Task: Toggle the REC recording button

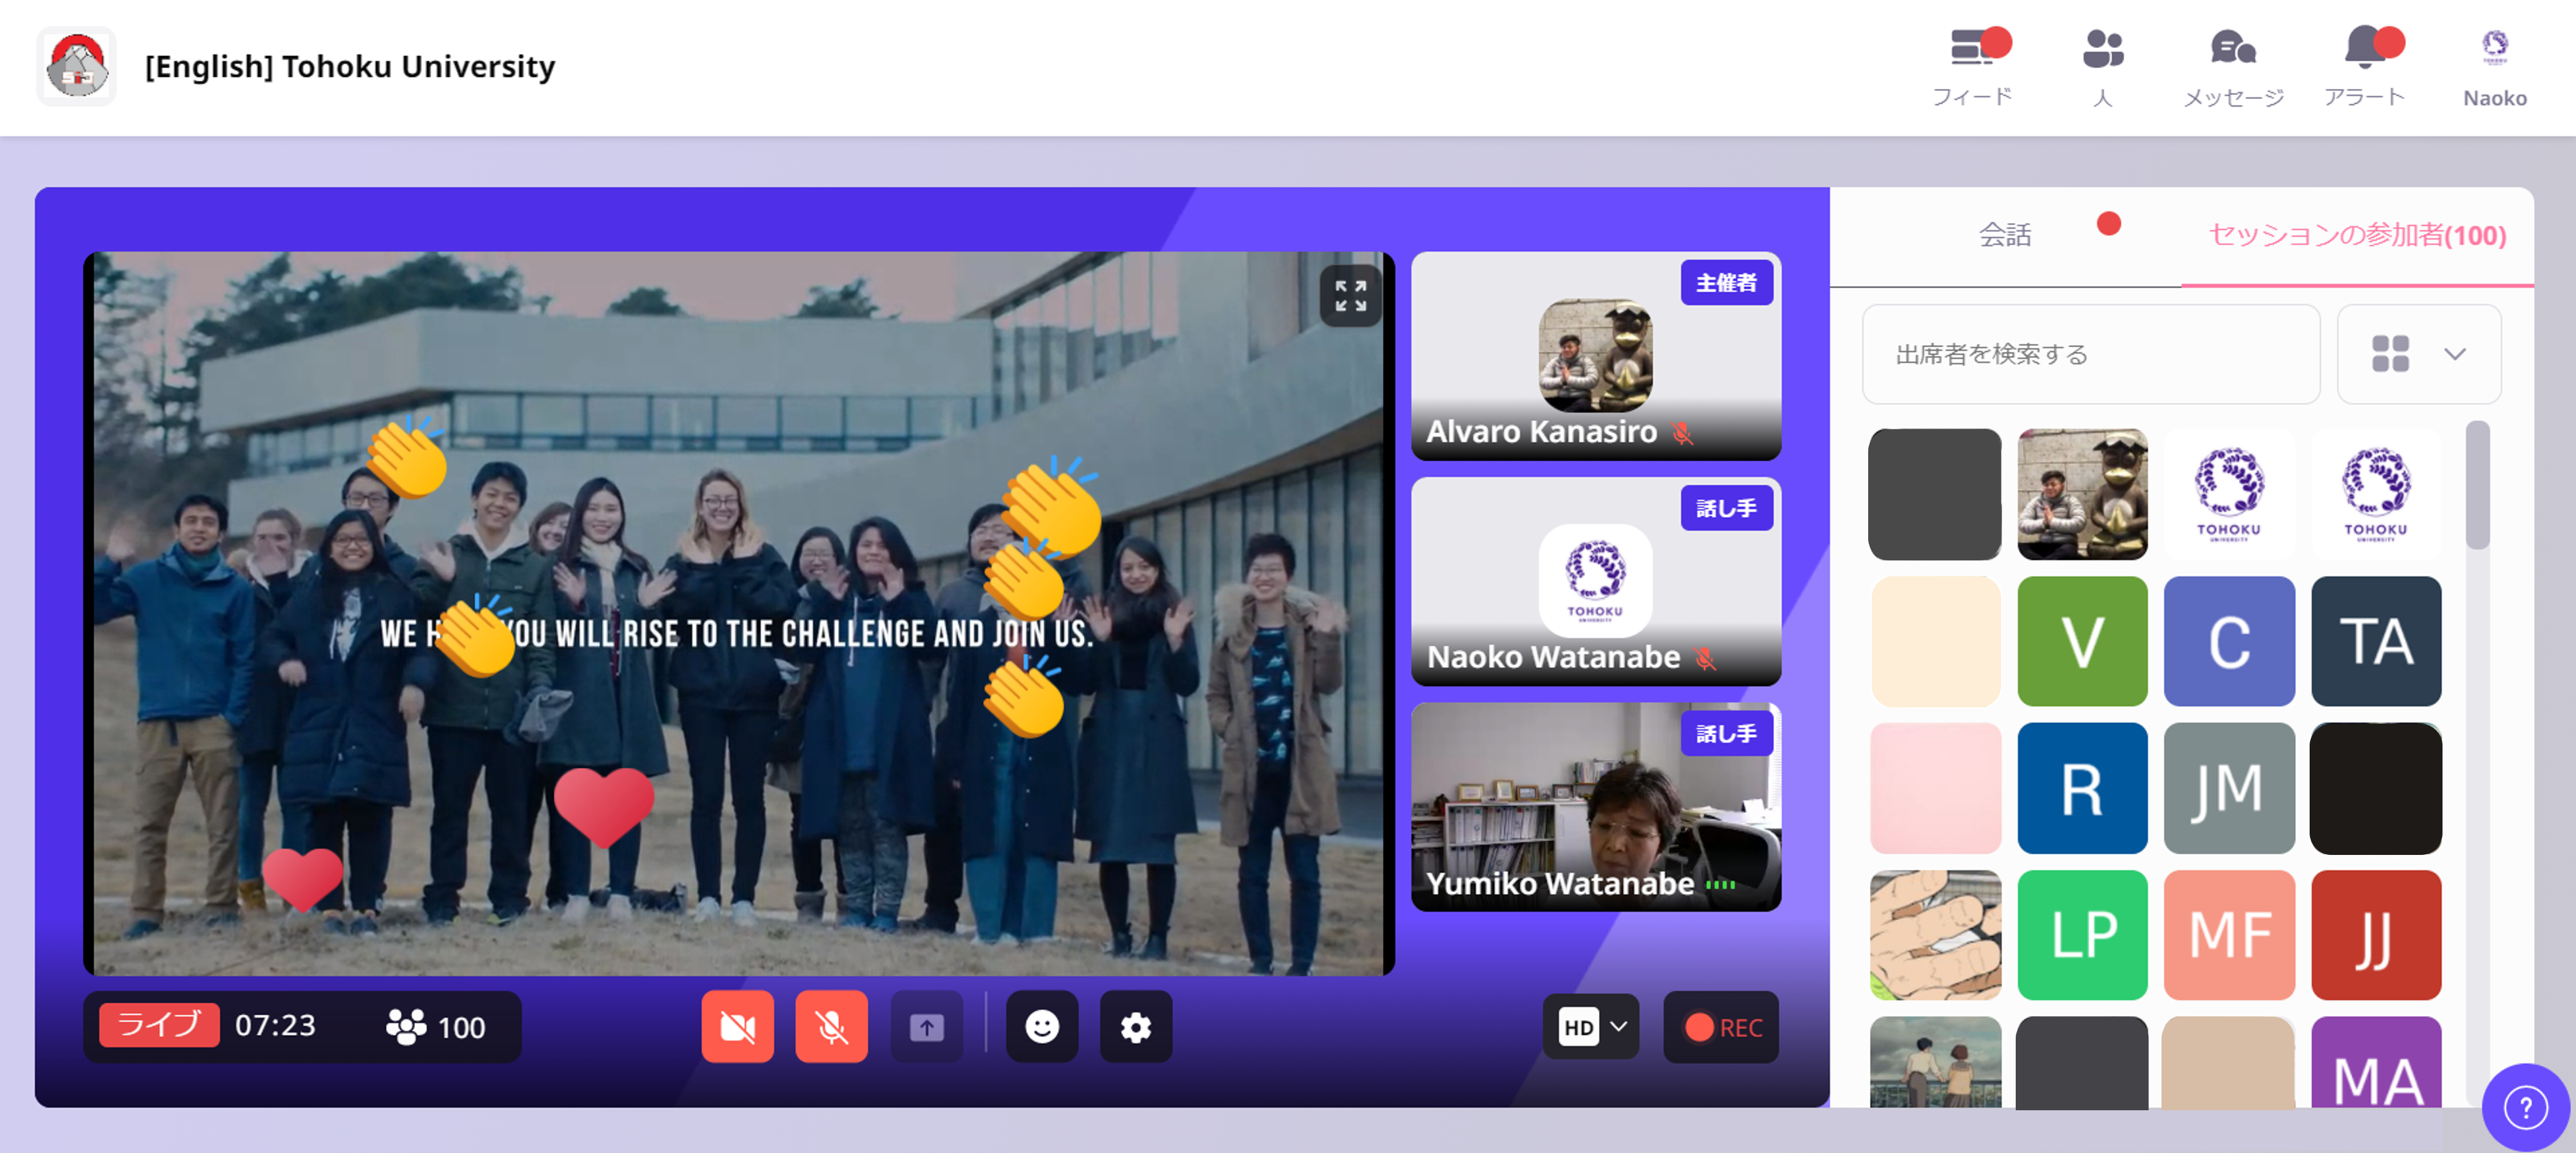Action: click(1720, 1027)
